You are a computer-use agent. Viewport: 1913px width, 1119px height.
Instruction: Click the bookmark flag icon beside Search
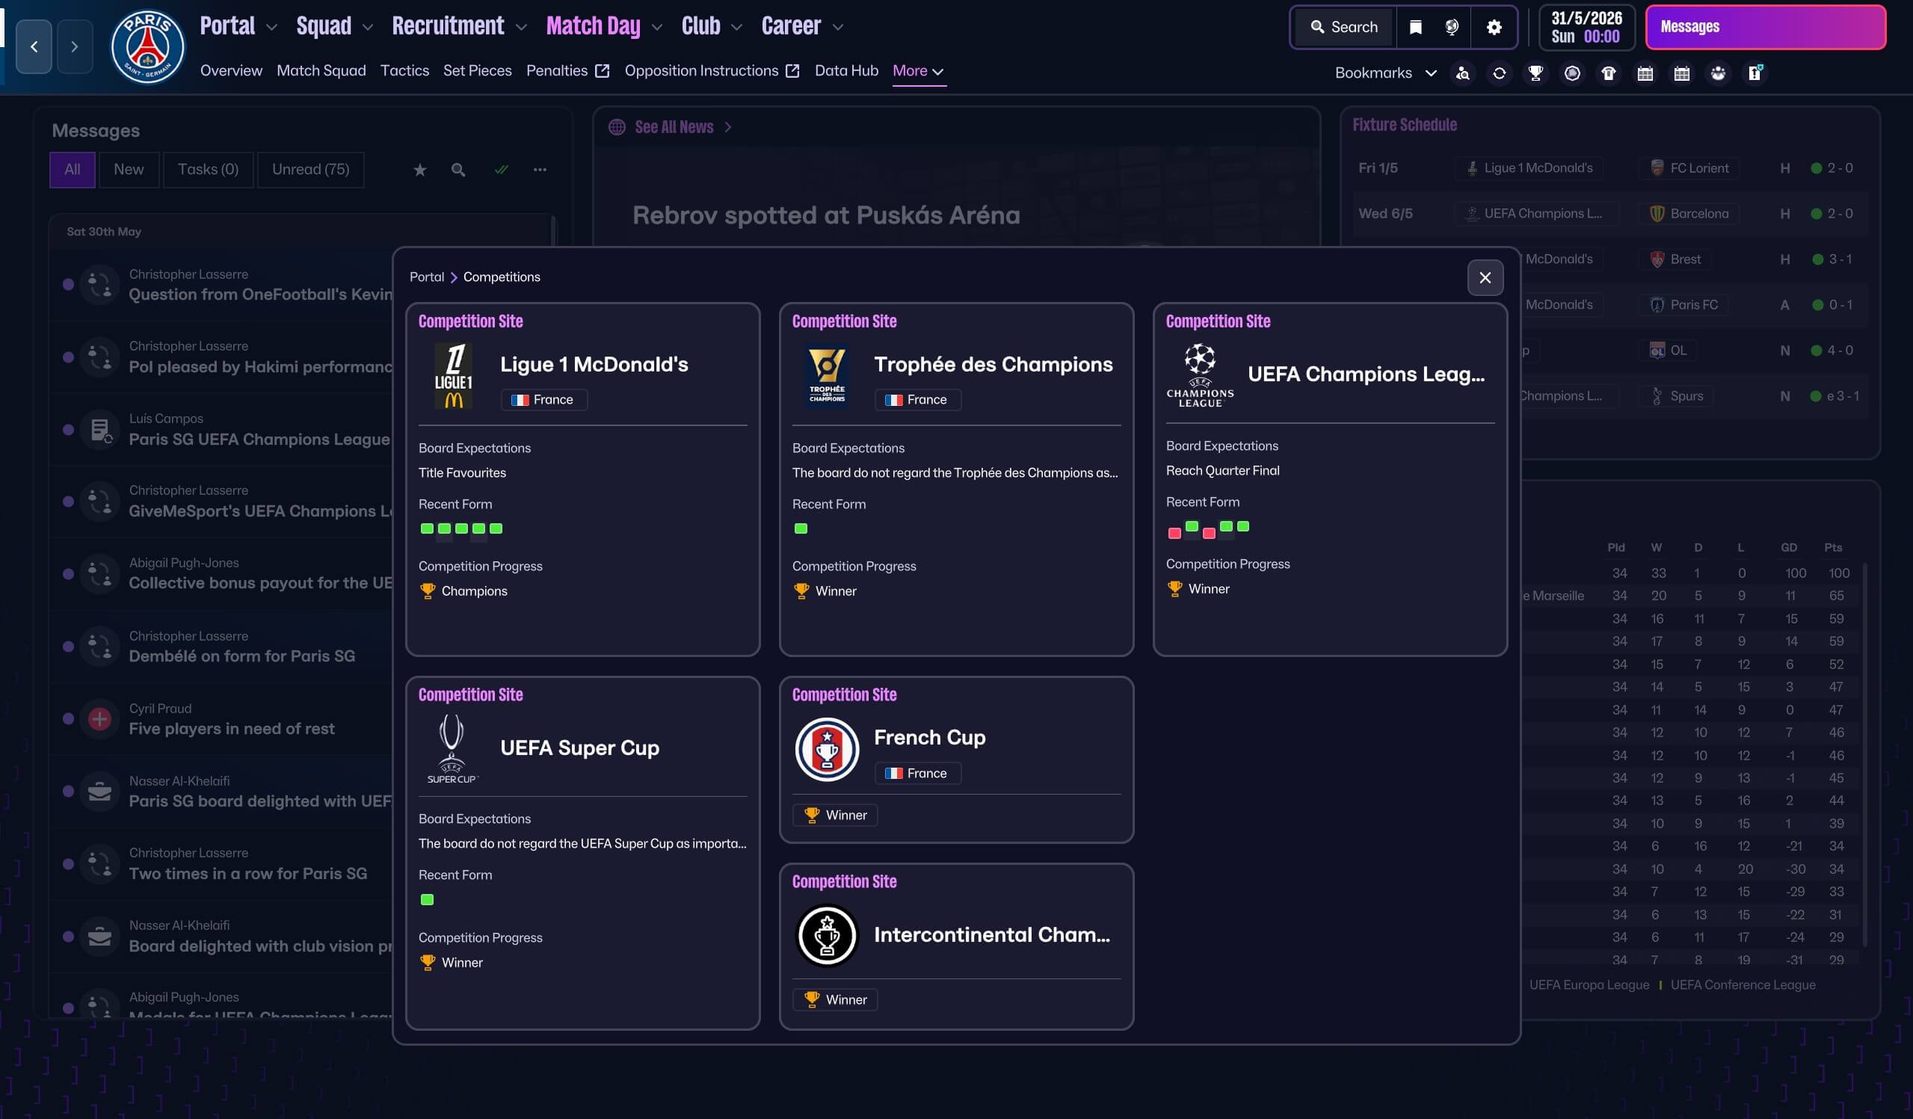[x=1415, y=28]
